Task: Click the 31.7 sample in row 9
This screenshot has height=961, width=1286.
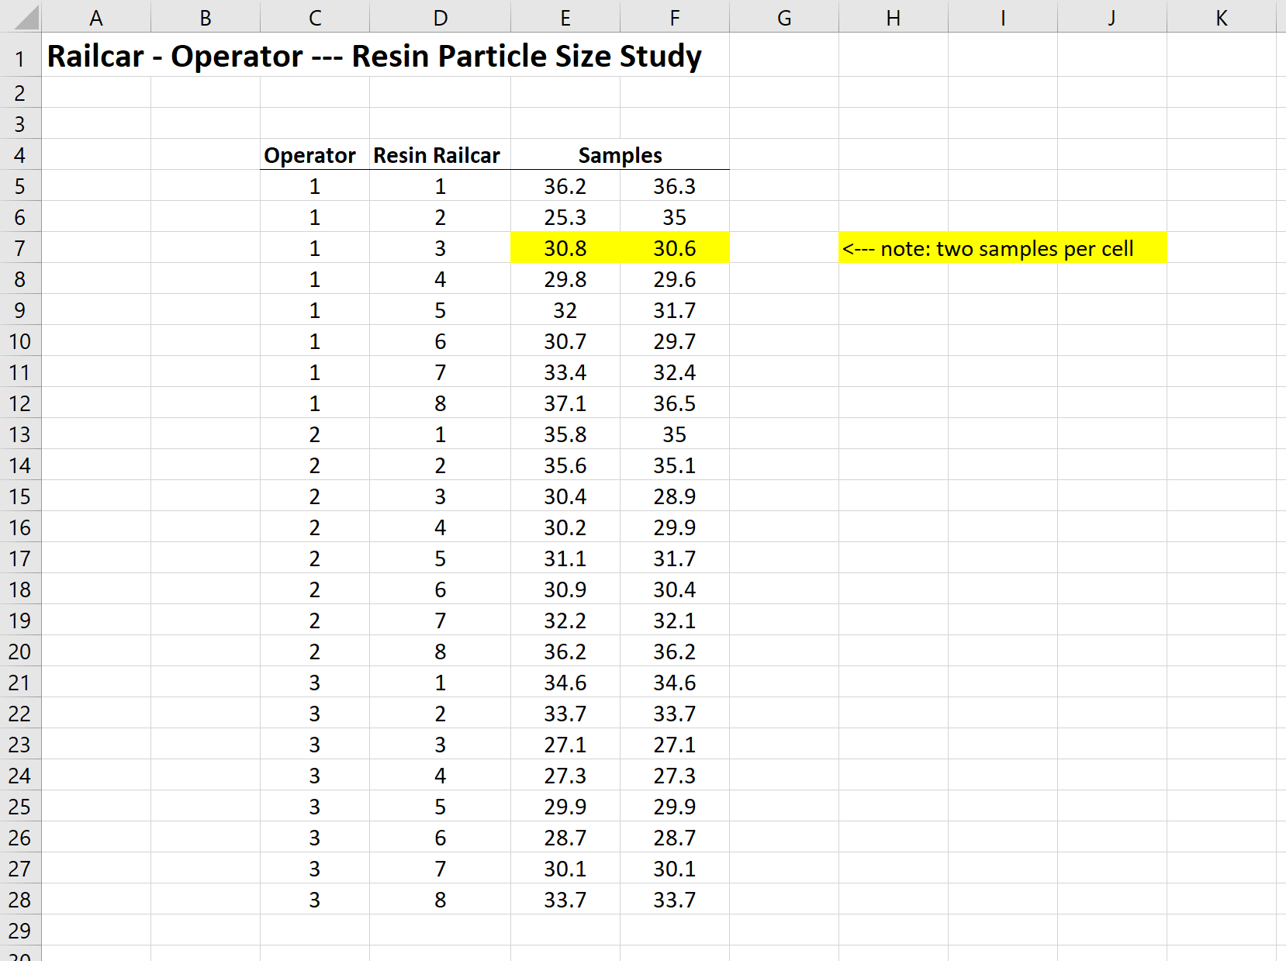Action: pyautogui.click(x=675, y=310)
